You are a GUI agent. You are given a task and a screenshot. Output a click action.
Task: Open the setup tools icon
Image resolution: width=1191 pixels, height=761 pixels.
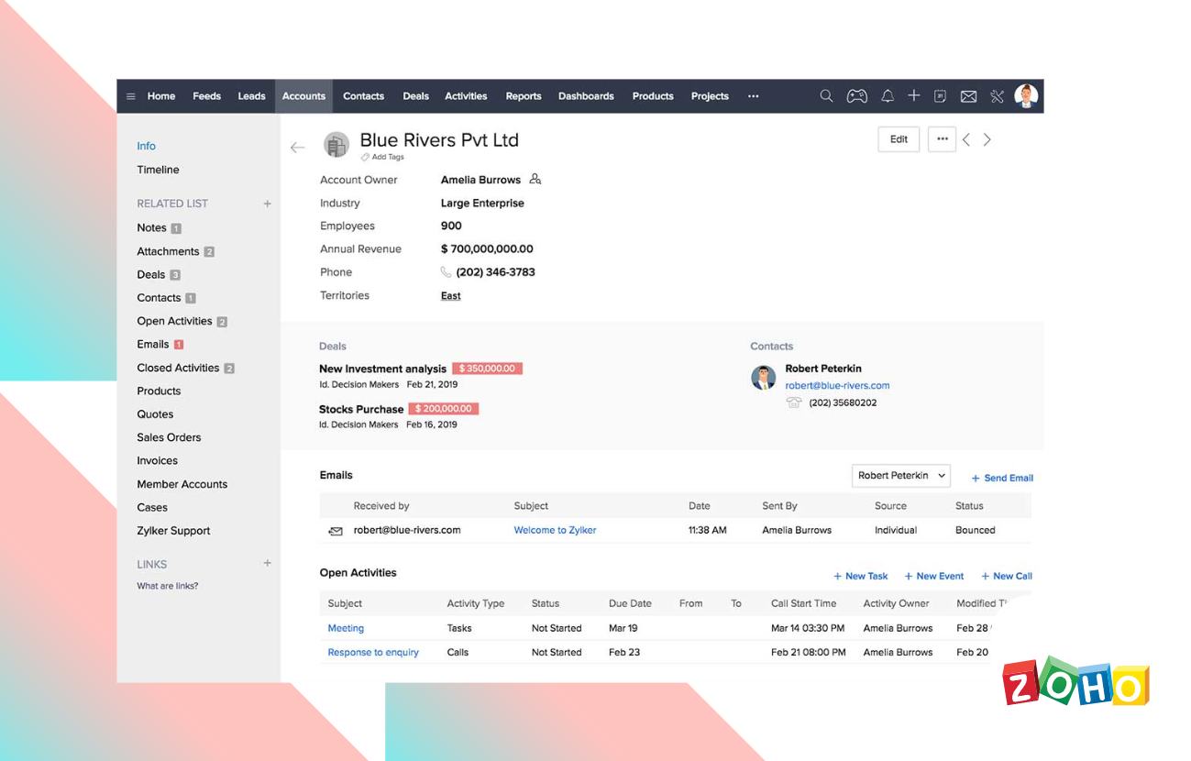coord(998,95)
